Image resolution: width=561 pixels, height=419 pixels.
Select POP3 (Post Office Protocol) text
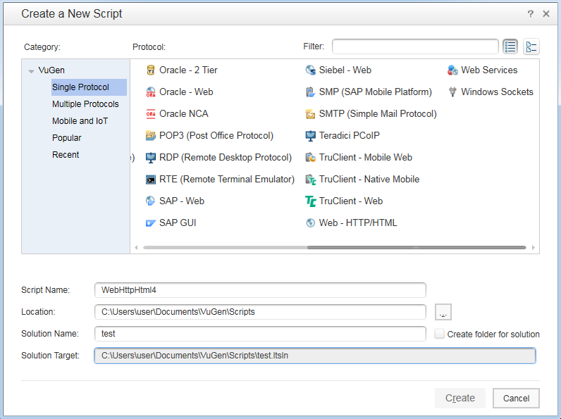pyautogui.click(x=216, y=135)
